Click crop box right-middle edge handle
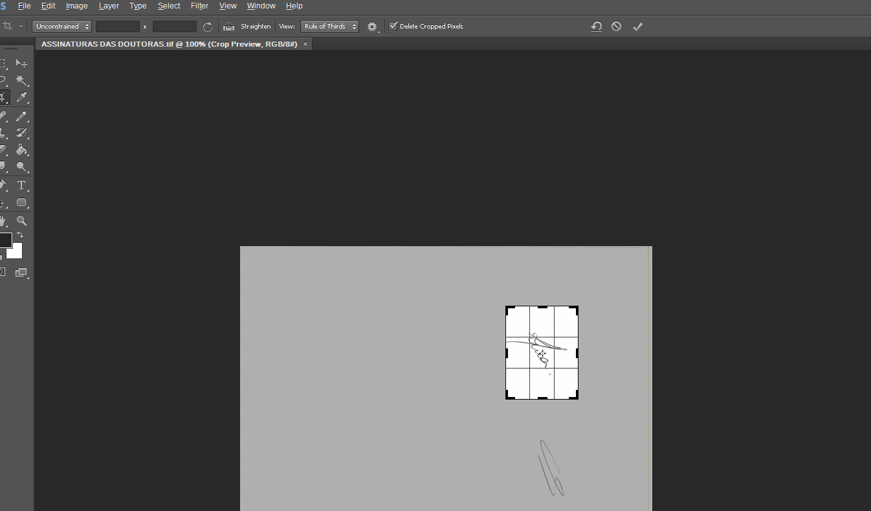The height and width of the screenshot is (511, 871). pyautogui.click(x=577, y=353)
